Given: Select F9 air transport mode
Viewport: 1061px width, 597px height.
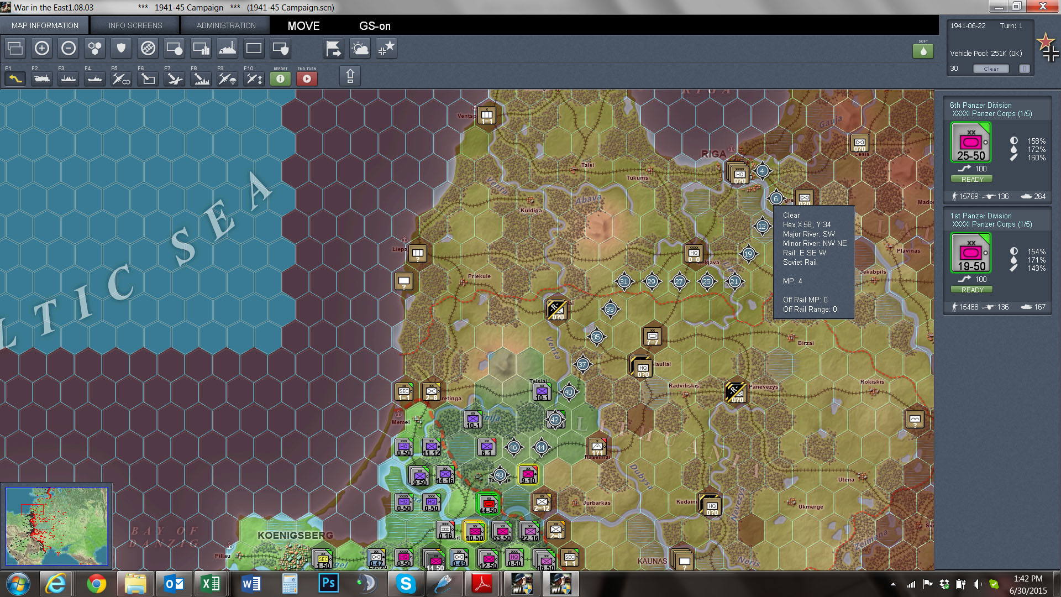Looking at the screenshot, I should (228, 79).
